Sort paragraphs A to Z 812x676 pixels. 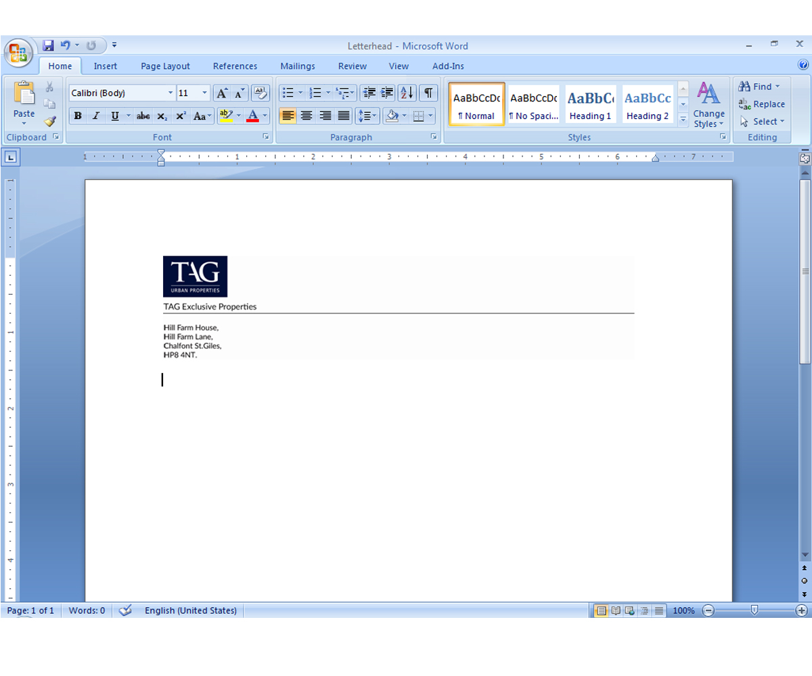click(407, 93)
